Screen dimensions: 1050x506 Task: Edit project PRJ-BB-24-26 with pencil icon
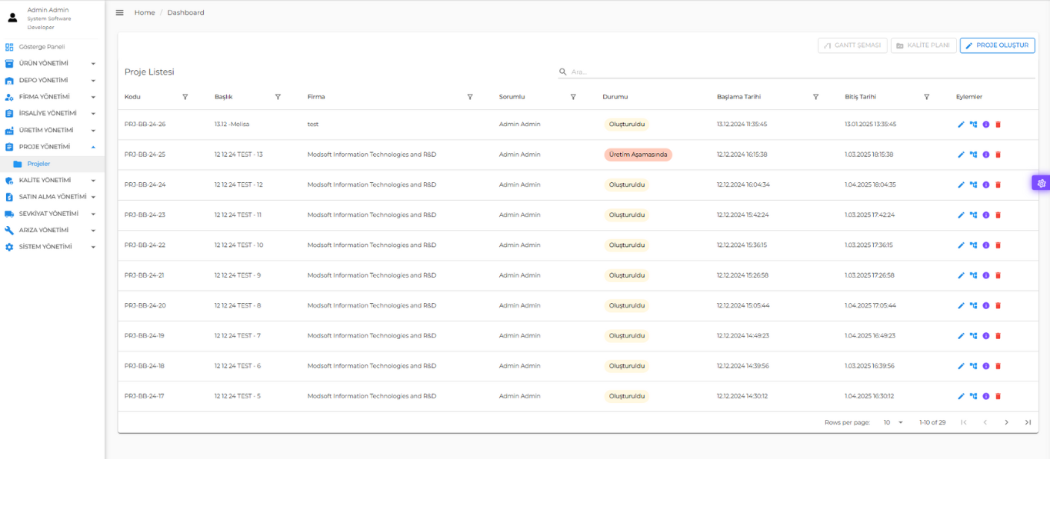pyautogui.click(x=961, y=125)
